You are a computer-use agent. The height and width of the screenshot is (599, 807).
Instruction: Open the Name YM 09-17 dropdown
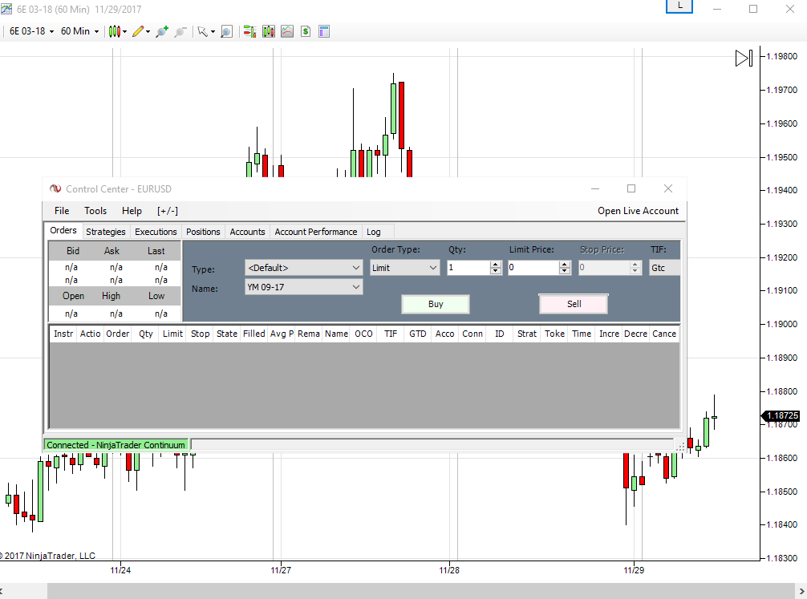(x=304, y=287)
